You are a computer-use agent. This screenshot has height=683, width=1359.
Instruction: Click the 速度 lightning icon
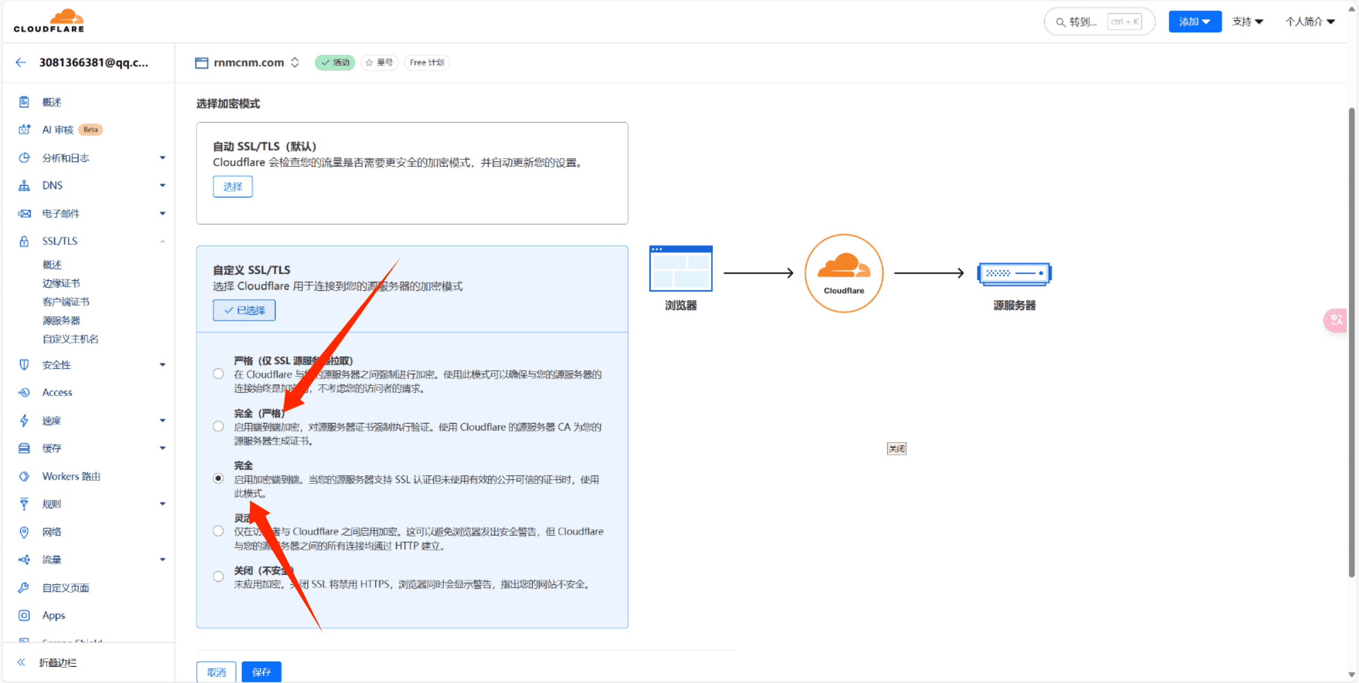click(24, 420)
